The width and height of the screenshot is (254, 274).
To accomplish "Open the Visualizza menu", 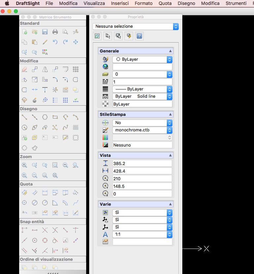I will (94, 3).
